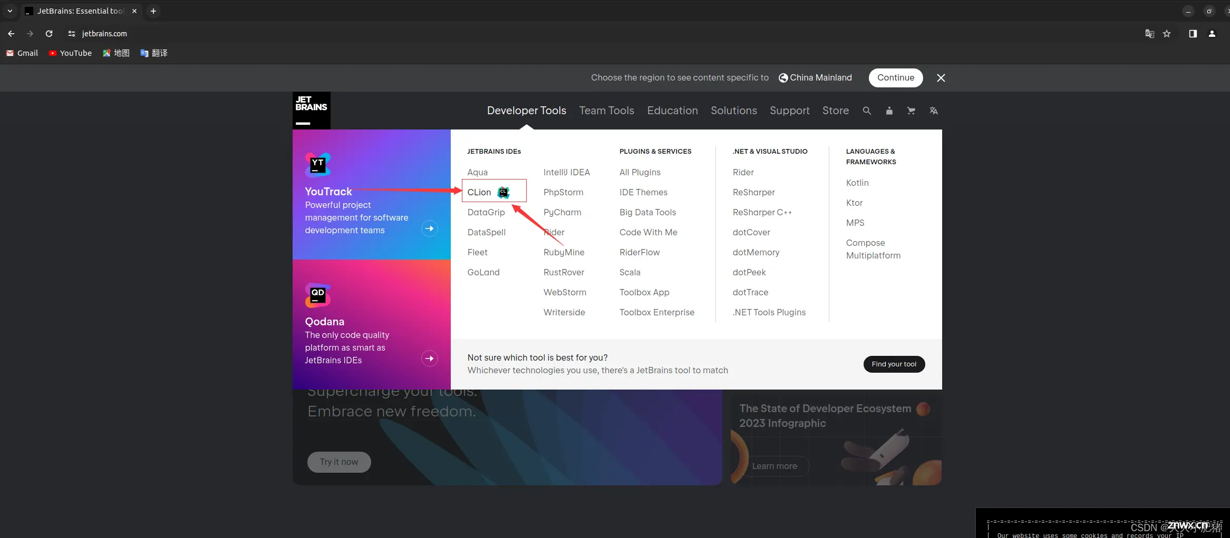Screen dimensions: 1230x538
Task: Close the JetBrains browser tab
Action: point(134,11)
